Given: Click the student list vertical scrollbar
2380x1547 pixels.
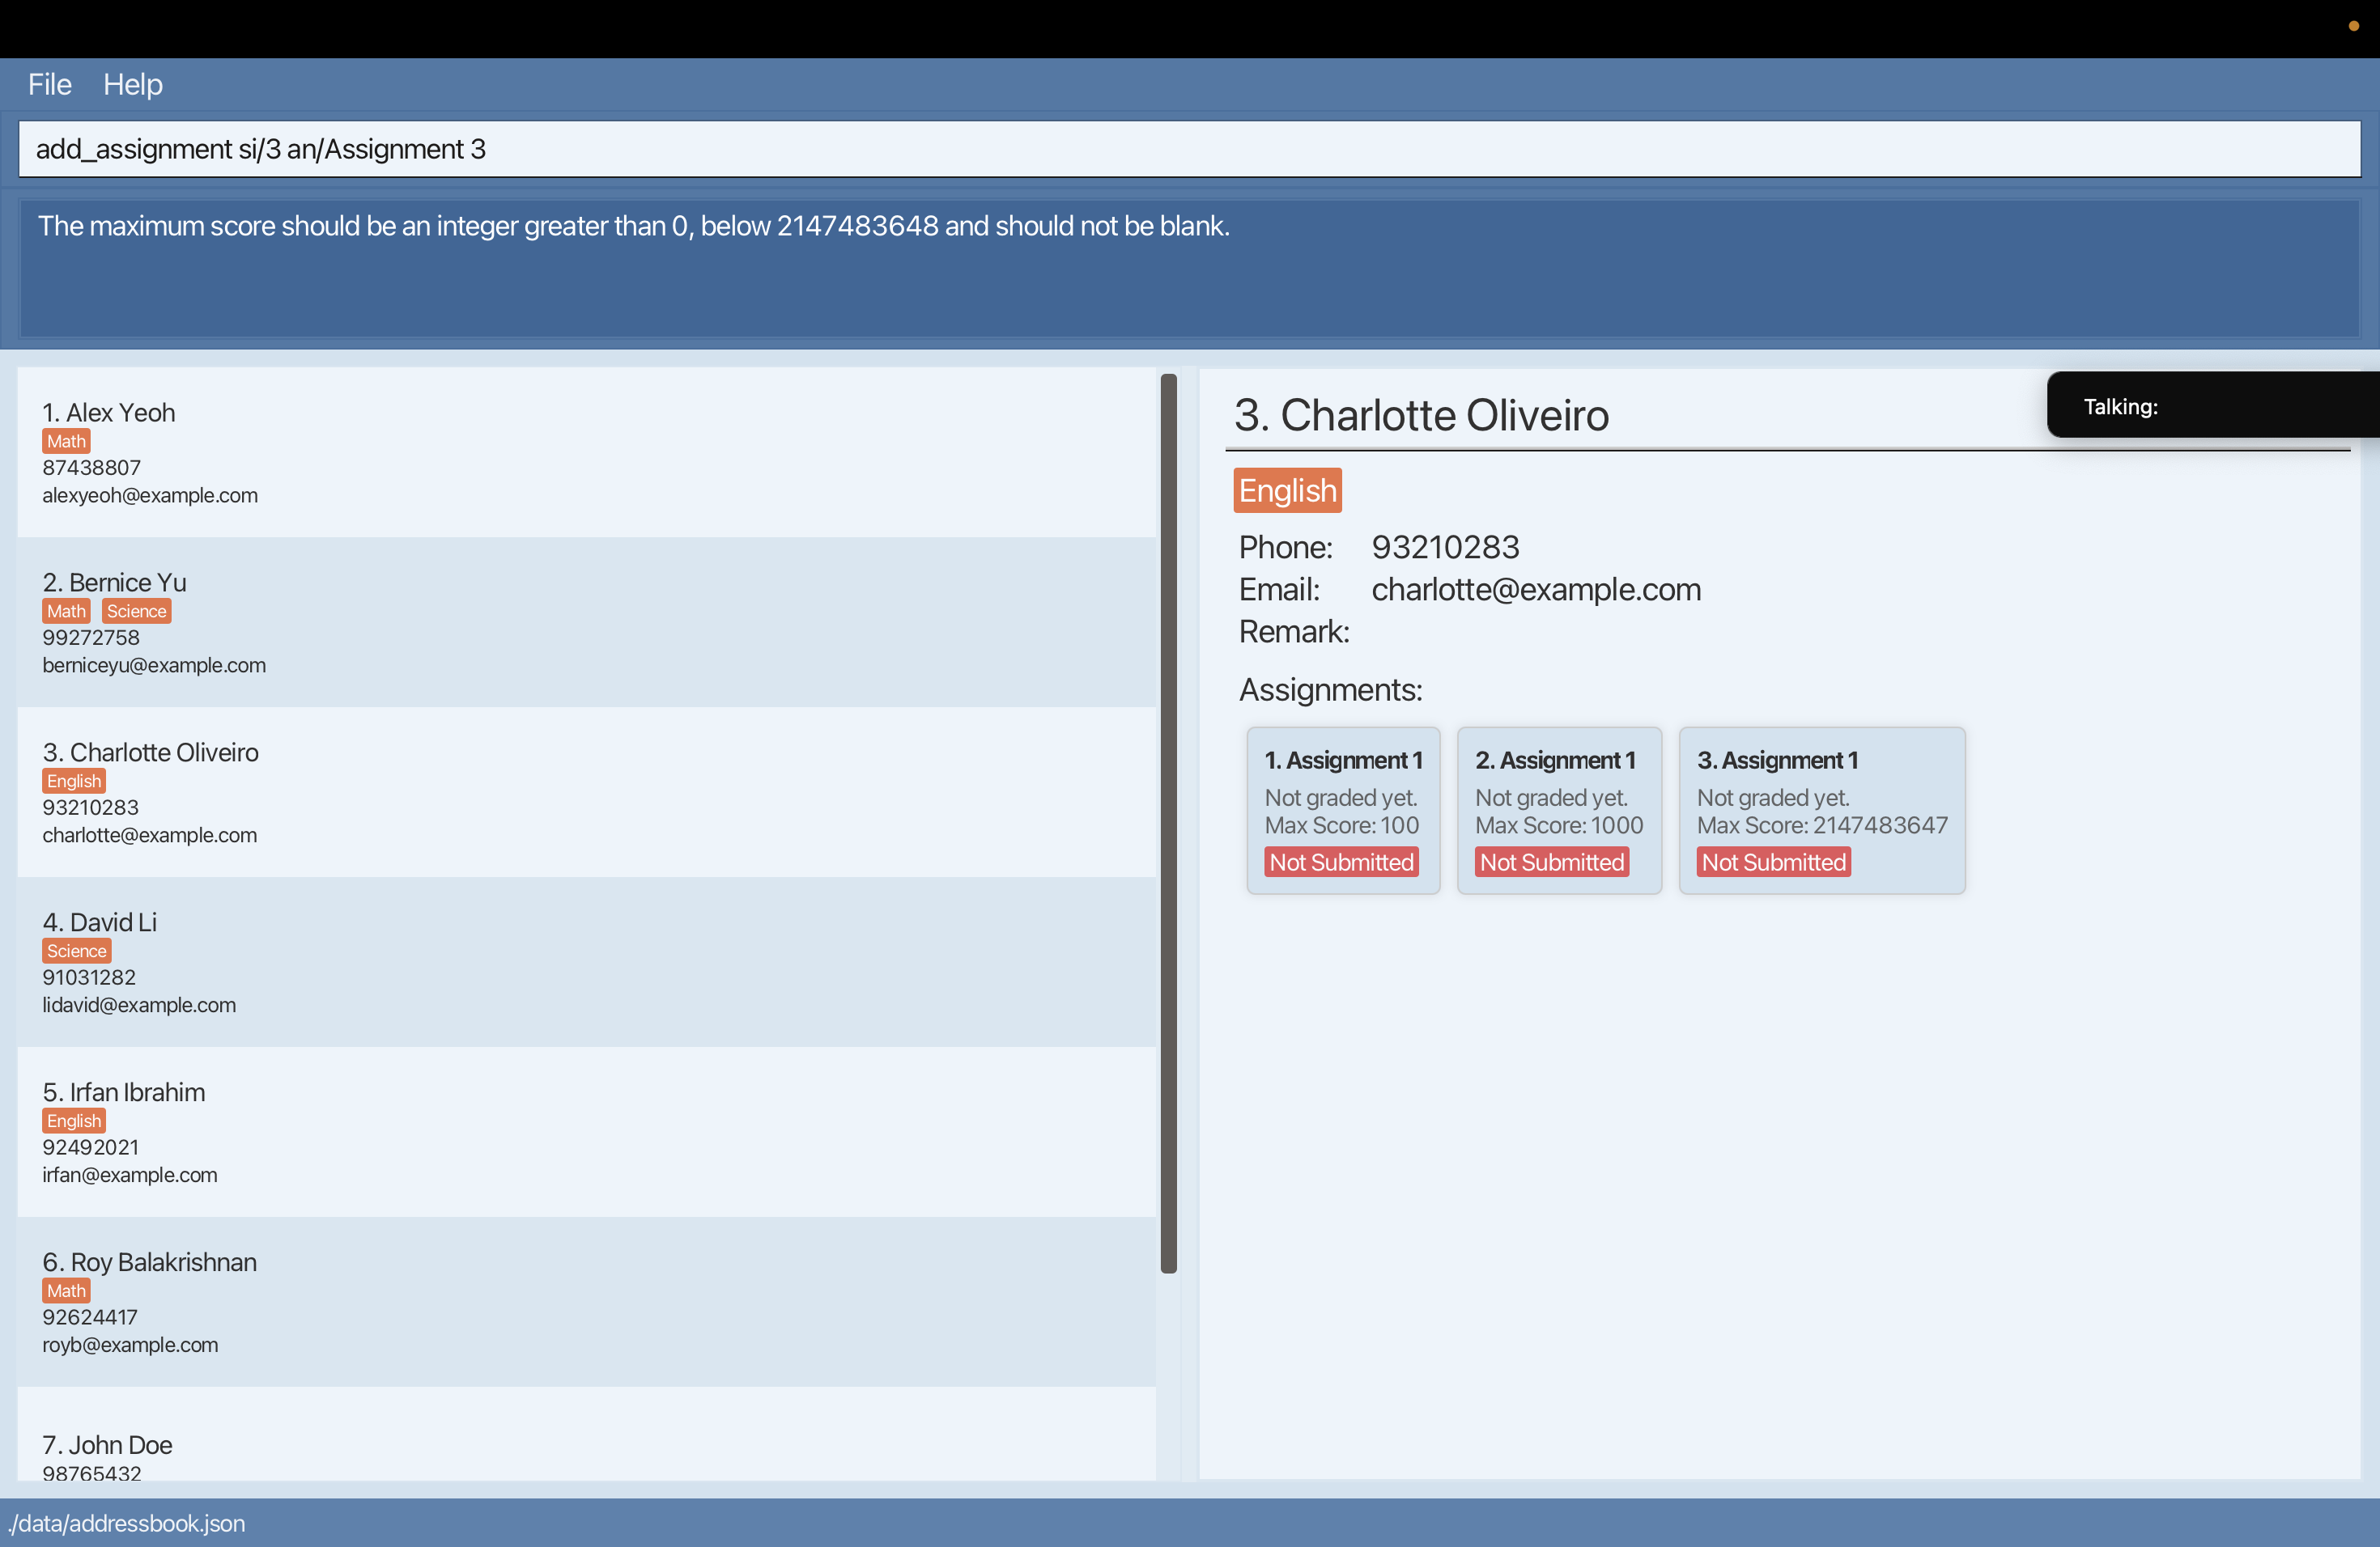Looking at the screenshot, I should (1168, 823).
